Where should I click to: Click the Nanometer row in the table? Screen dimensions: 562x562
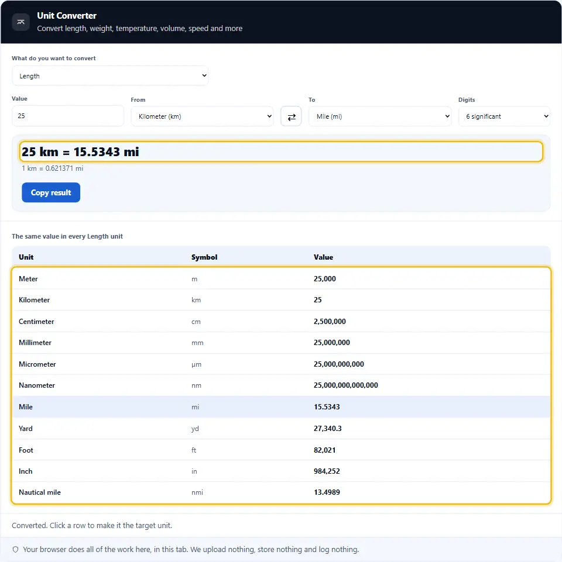tap(281, 385)
